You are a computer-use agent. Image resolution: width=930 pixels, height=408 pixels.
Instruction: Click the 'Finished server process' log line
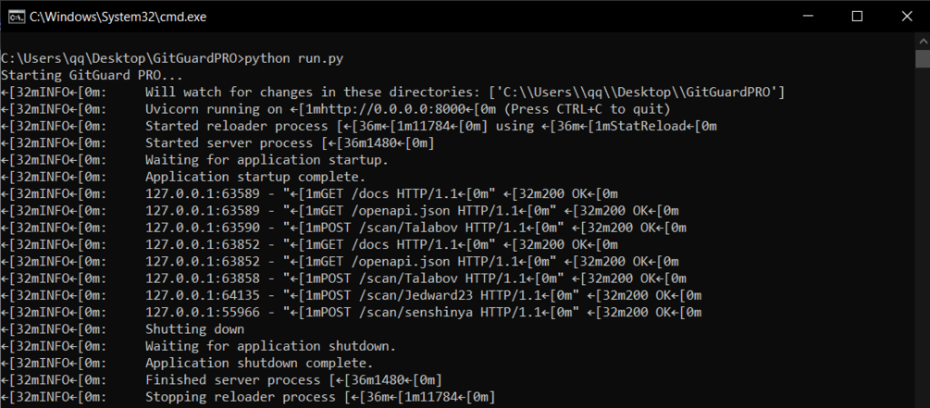tap(221, 379)
